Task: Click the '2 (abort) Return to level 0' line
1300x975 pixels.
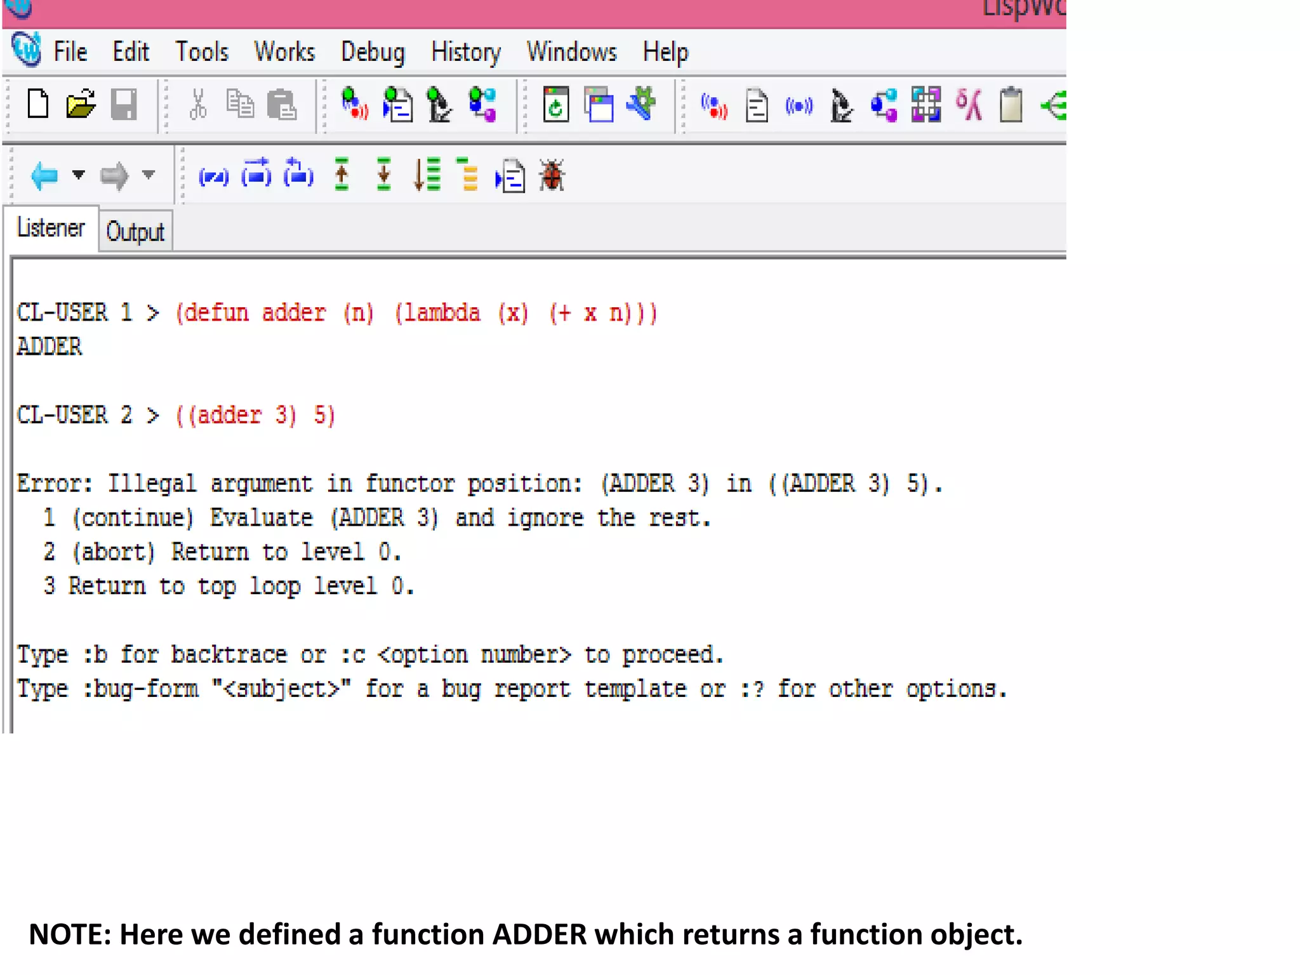Action: (222, 552)
